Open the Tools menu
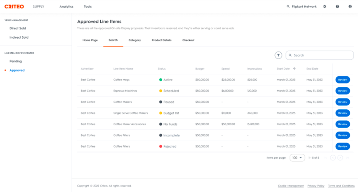358x192 pixels. point(88,6)
